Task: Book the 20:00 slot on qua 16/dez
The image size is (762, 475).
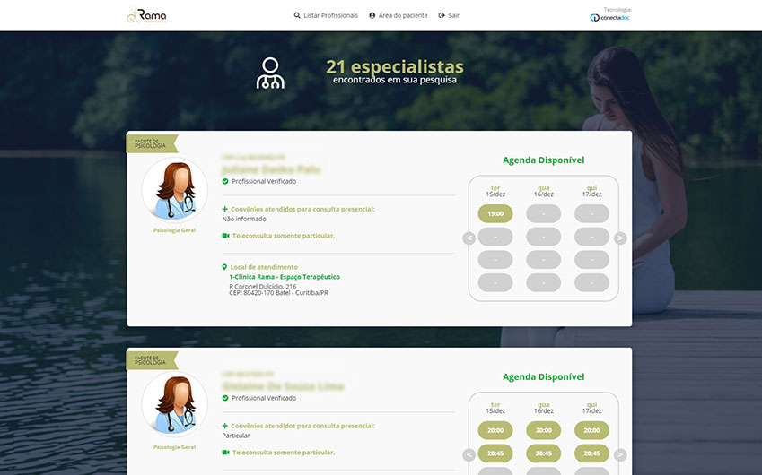Action: tap(543, 430)
